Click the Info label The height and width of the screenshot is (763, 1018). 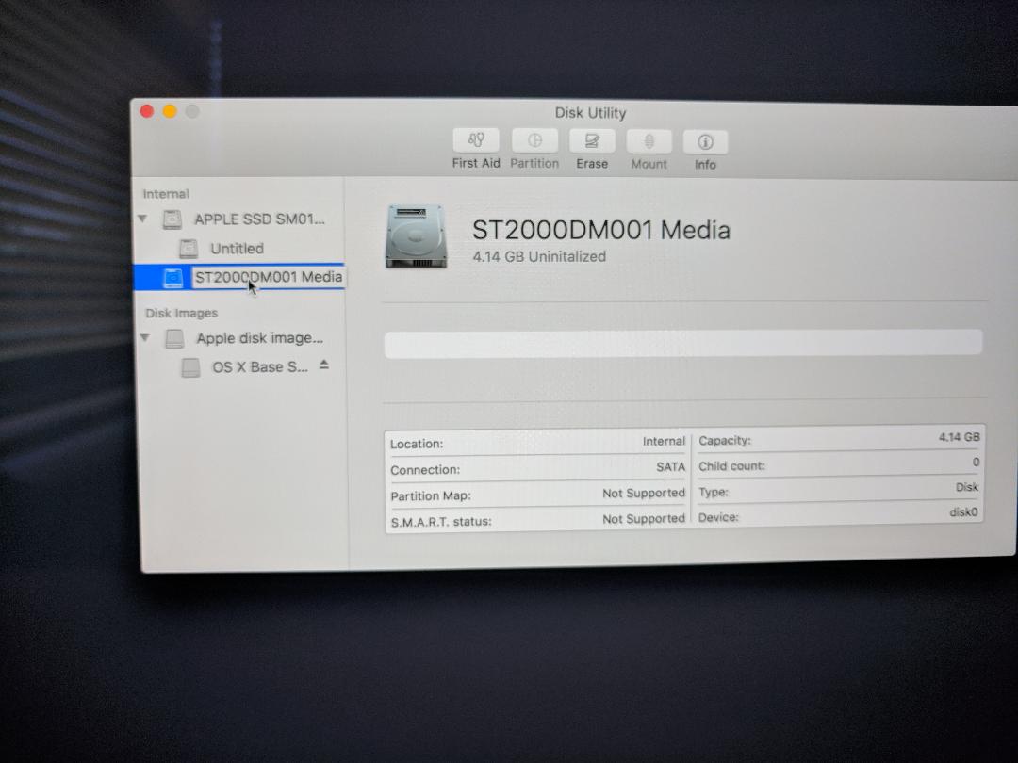coord(705,165)
